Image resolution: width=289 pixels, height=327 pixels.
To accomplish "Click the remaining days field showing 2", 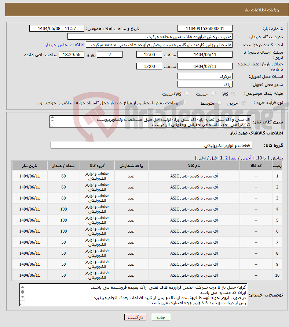I will pos(110,55).
